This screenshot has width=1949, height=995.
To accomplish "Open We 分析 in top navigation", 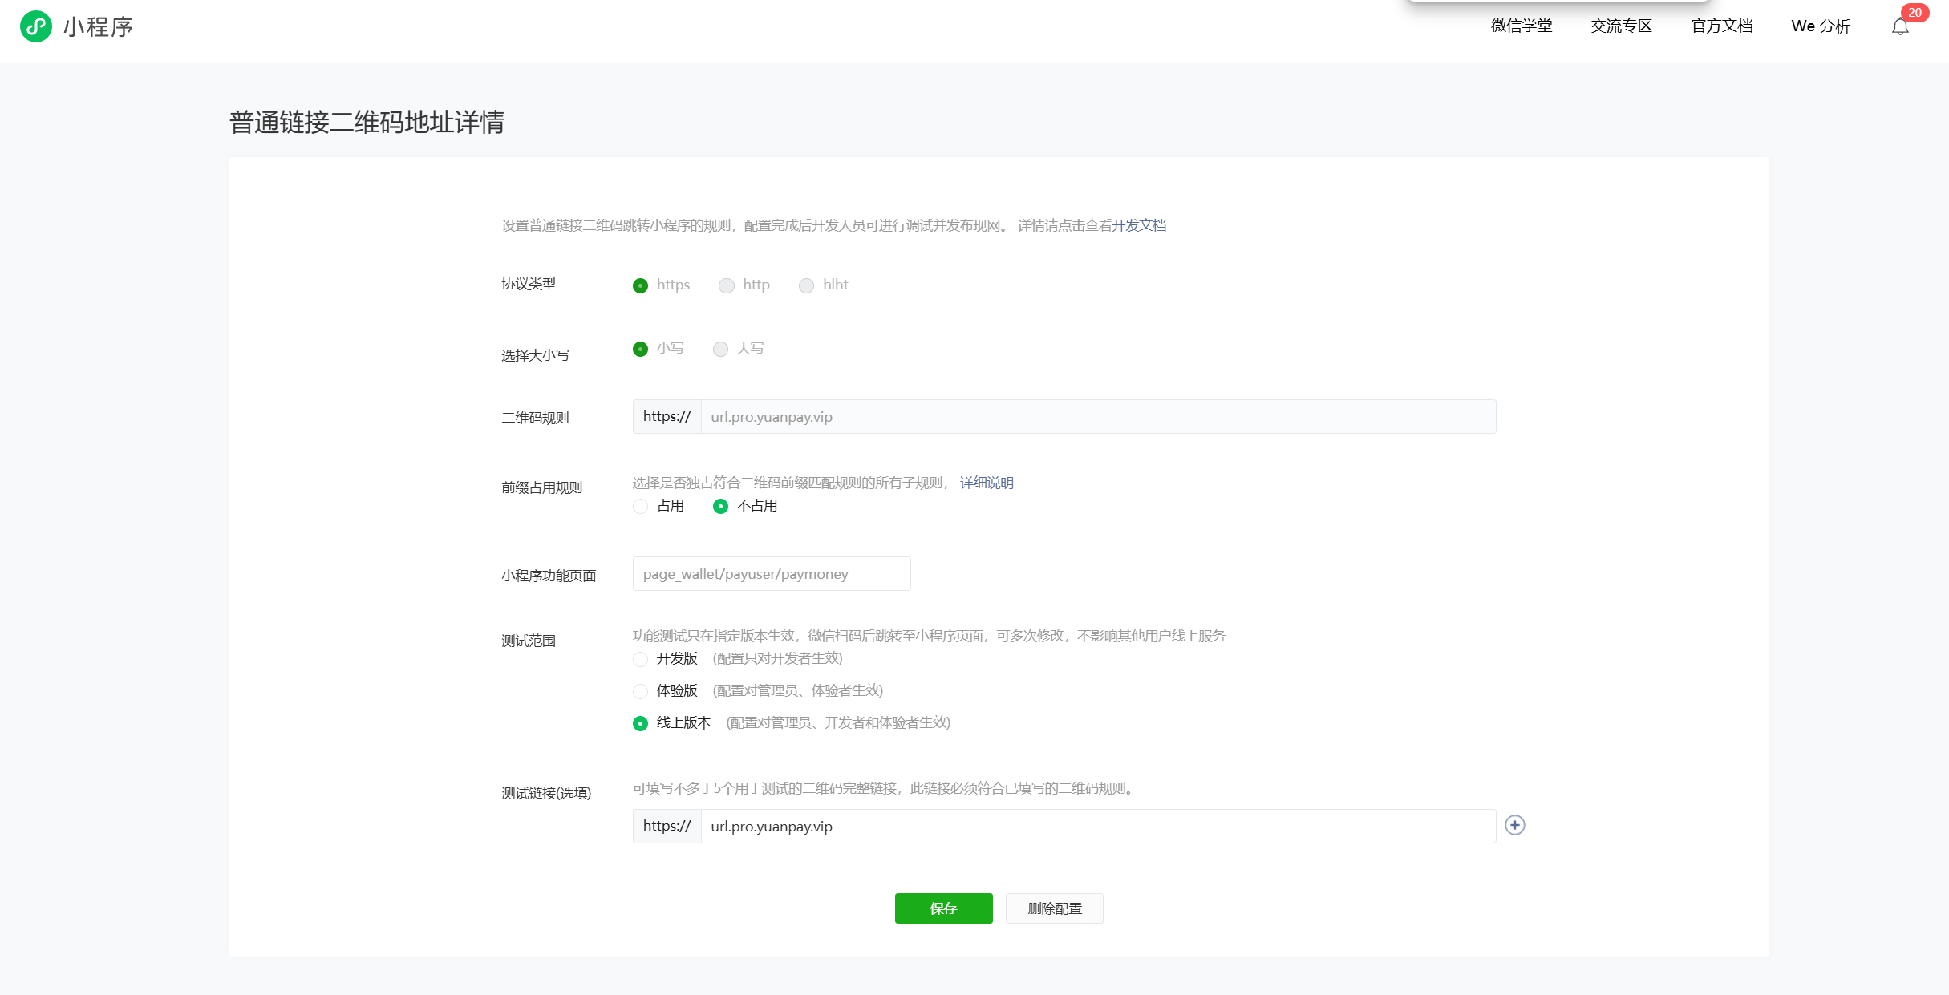I will (x=1820, y=26).
